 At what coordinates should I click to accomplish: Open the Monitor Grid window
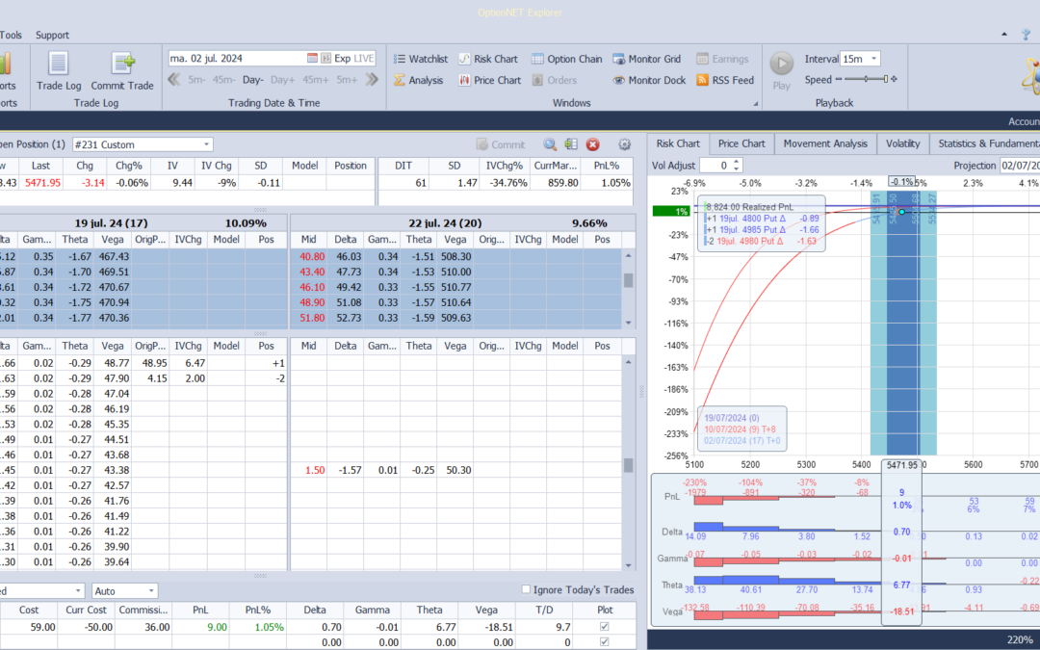[x=647, y=59]
